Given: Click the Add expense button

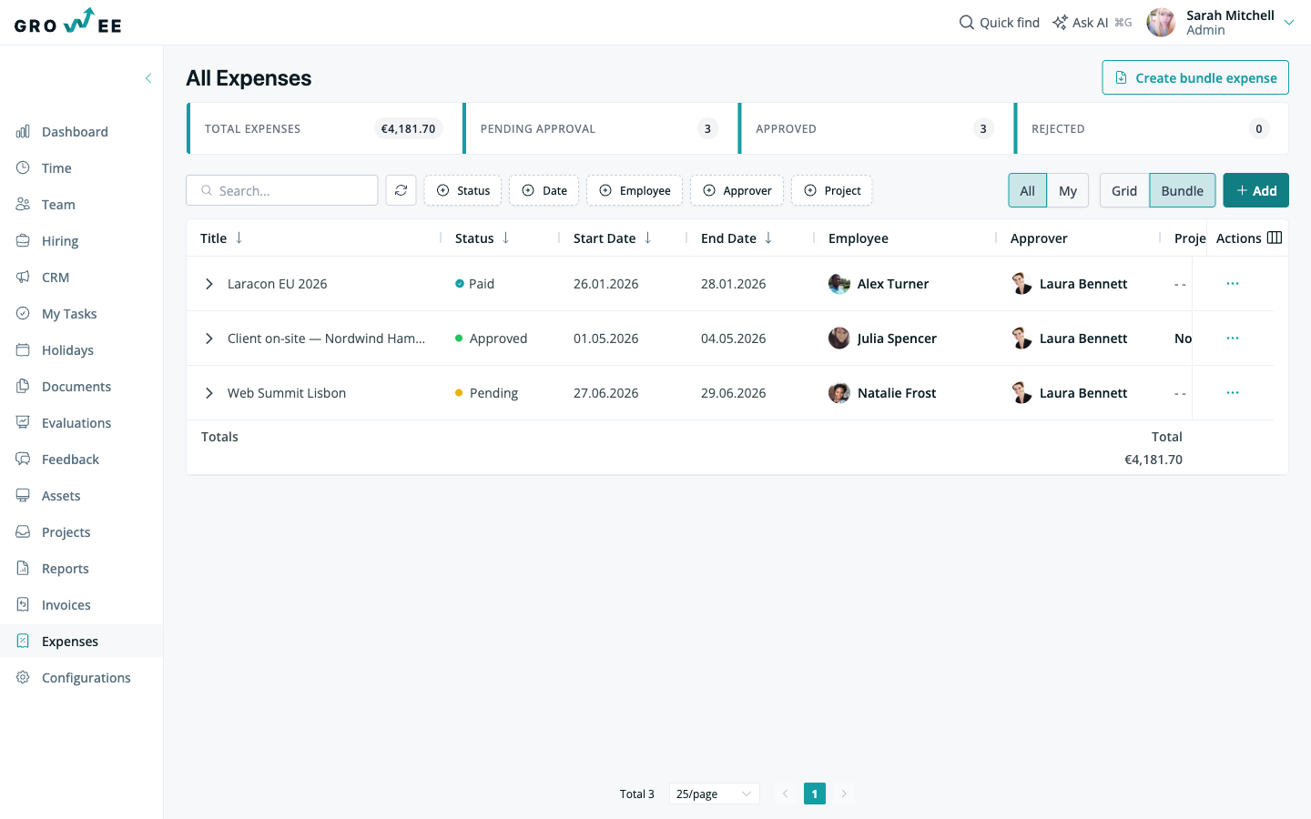Looking at the screenshot, I should point(1256,190).
